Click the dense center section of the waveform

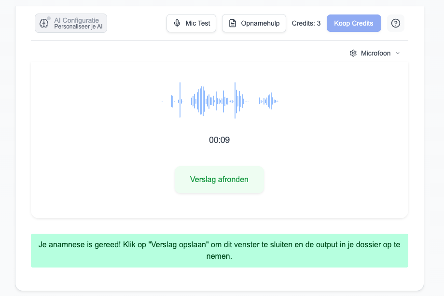[x=212, y=101]
